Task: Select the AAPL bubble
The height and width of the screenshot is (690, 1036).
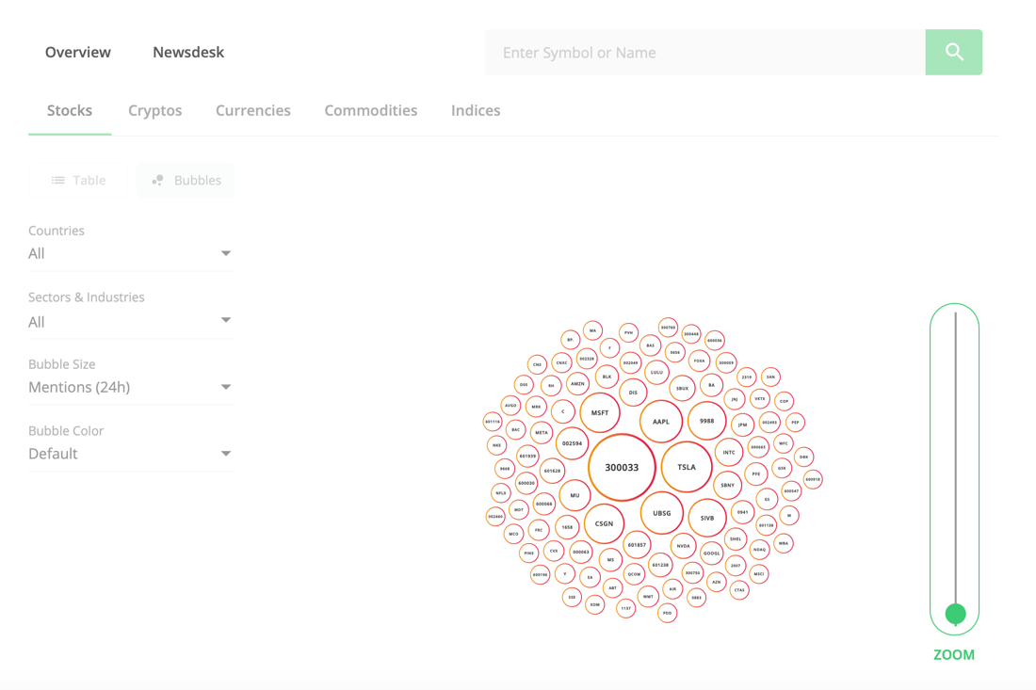Action: 661,422
